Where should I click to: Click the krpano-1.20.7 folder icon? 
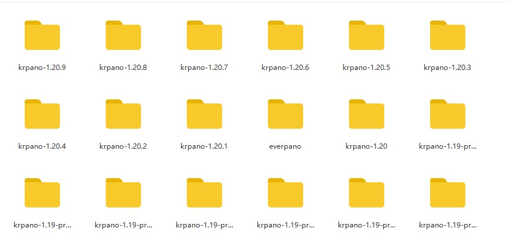click(x=204, y=35)
